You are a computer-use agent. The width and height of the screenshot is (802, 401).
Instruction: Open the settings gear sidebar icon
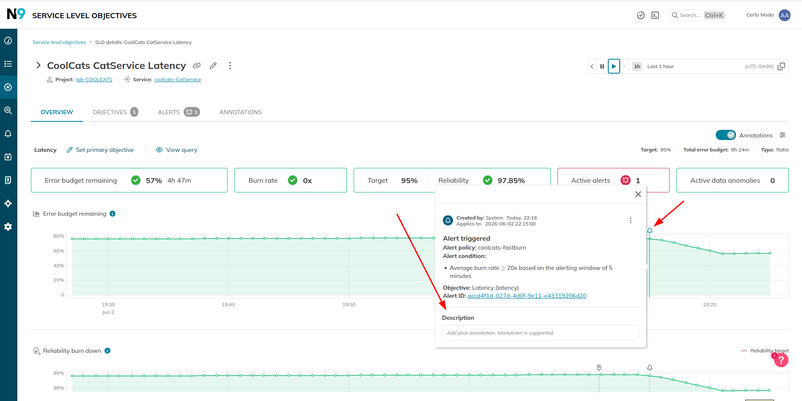click(8, 227)
